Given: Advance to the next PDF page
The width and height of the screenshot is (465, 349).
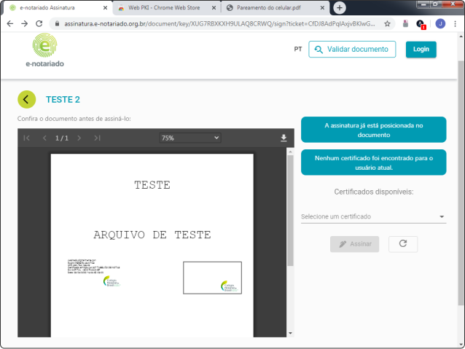Looking at the screenshot, I should tap(79, 138).
